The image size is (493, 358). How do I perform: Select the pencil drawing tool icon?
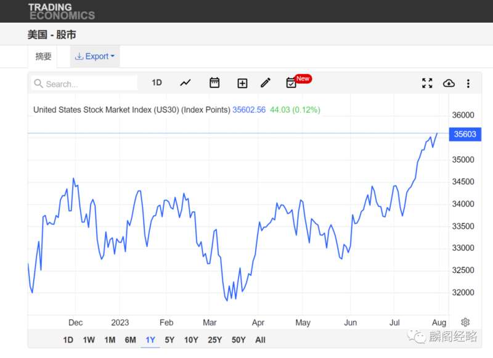266,83
